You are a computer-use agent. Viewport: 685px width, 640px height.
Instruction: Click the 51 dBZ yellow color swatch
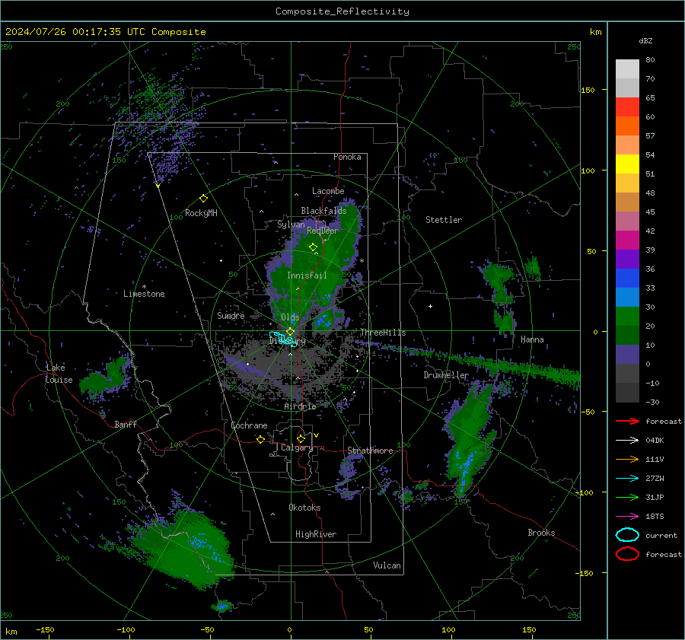pos(627,164)
